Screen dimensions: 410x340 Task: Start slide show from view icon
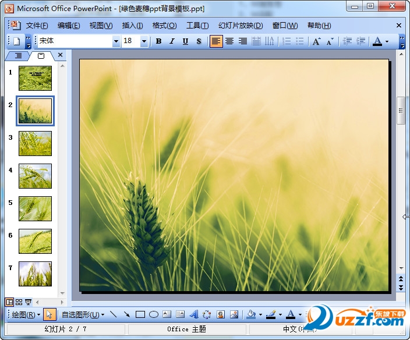tap(28, 302)
